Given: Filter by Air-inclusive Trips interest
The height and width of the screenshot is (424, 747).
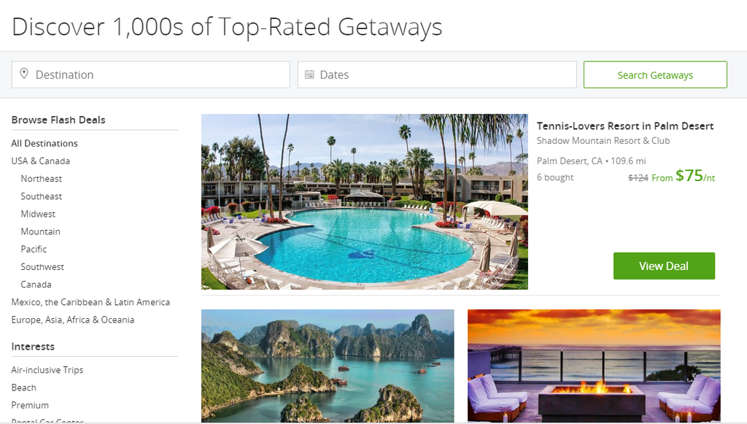Looking at the screenshot, I should (x=47, y=370).
